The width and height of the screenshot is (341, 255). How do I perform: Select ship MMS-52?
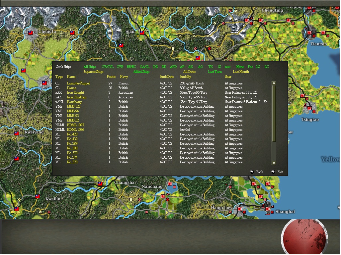73,120
